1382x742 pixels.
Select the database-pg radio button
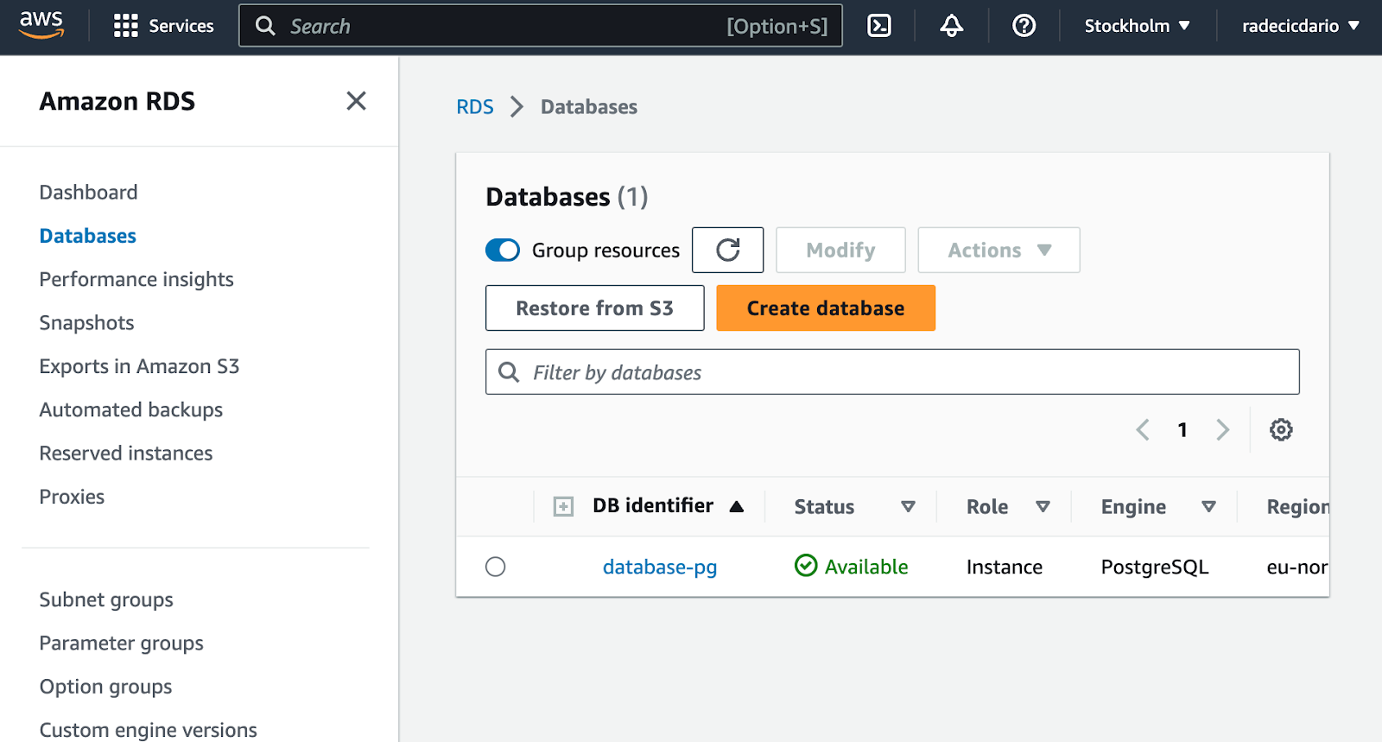(495, 567)
